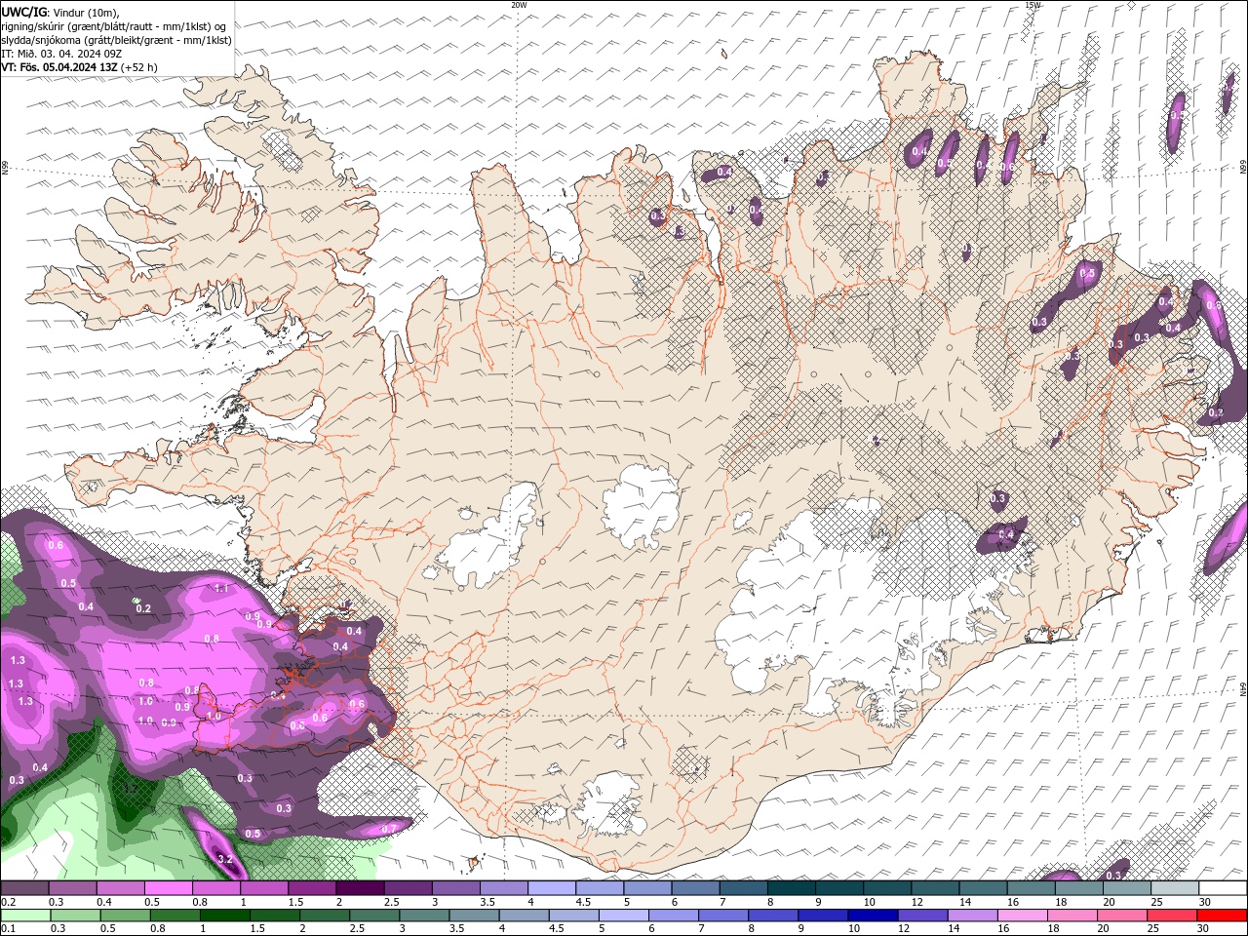Click the darkest green 1 swatch in rain legend
The image size is (1248, 936).
click(x=223, y=916)
